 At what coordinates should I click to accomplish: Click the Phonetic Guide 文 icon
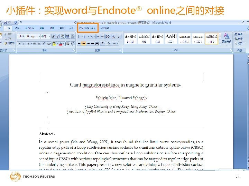point(68,37)
